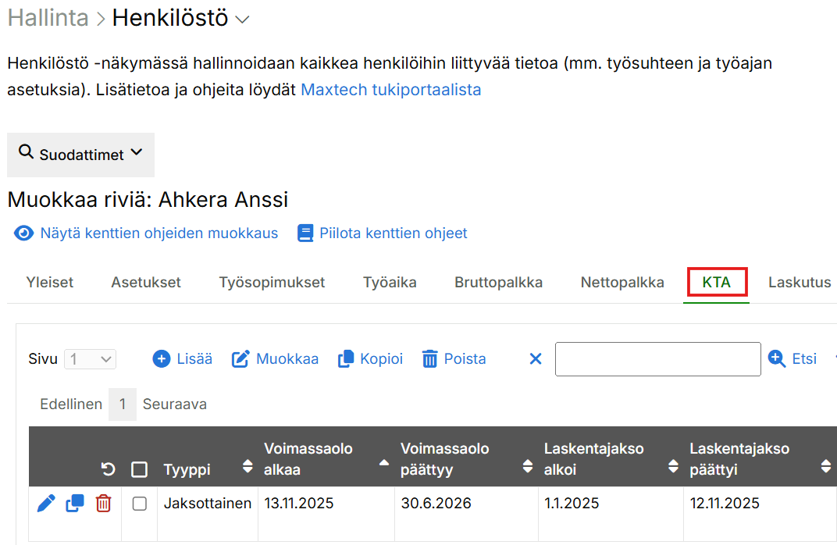Click the Poista trash icon in toolbar

(x=429, y=359)
